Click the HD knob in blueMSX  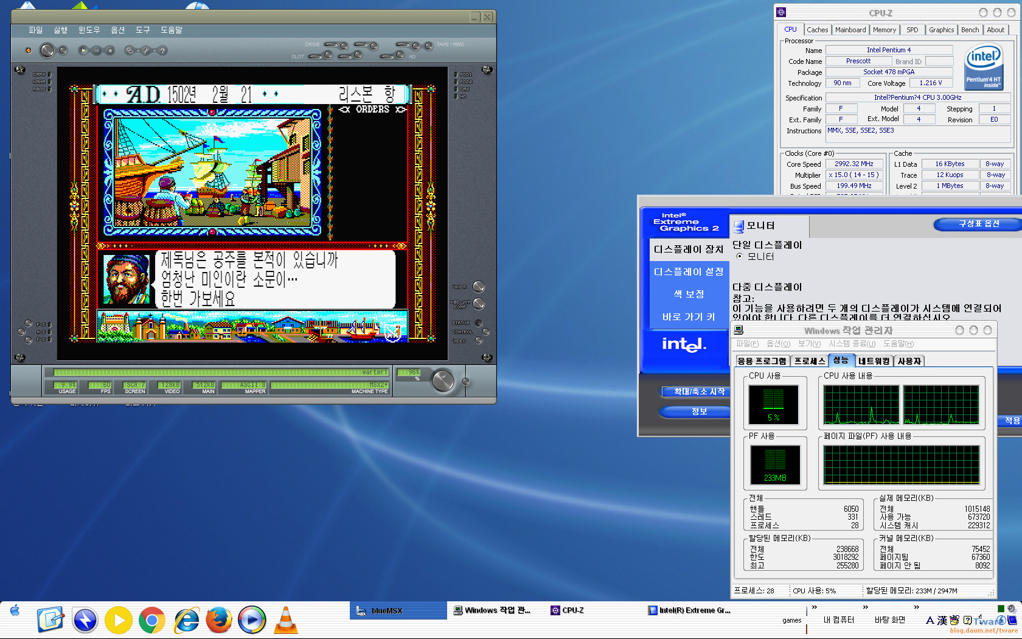(x=400, y=55)
